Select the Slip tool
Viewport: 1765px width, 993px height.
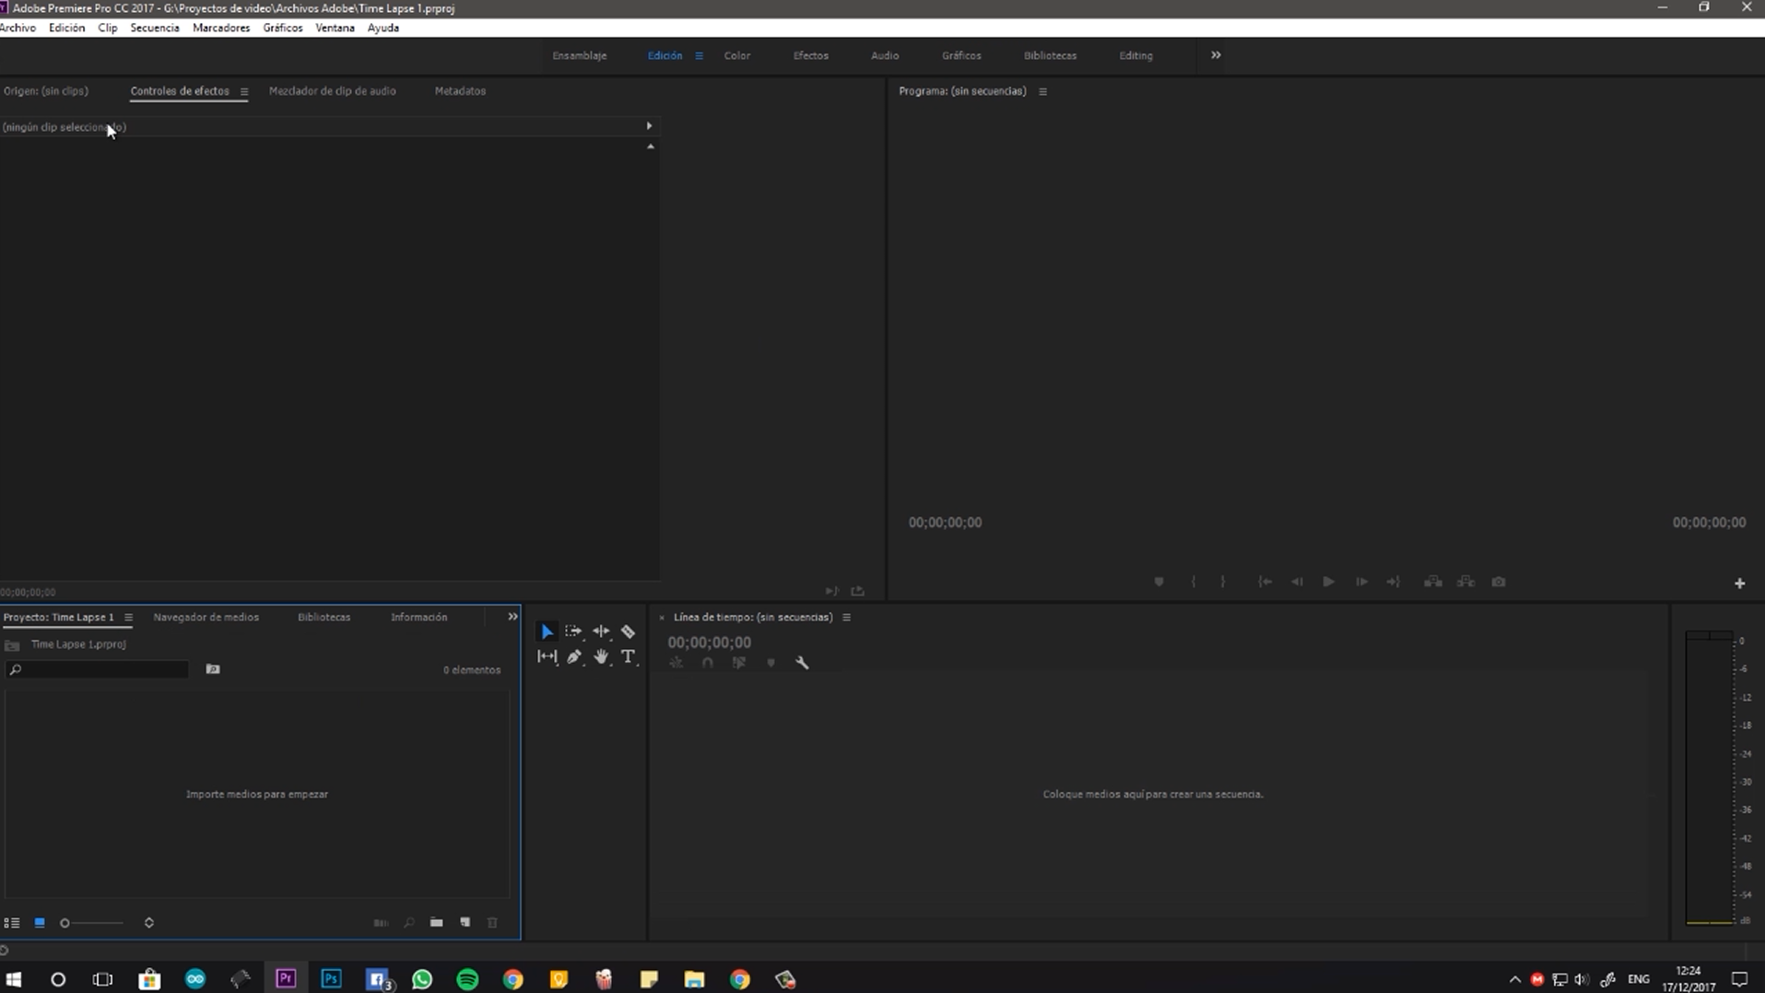click(x=547, y=656)
